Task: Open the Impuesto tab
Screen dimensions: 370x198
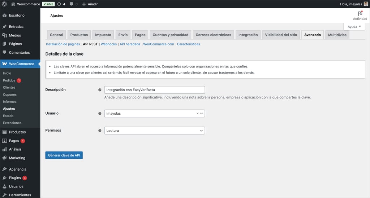Action: [103, 35]
